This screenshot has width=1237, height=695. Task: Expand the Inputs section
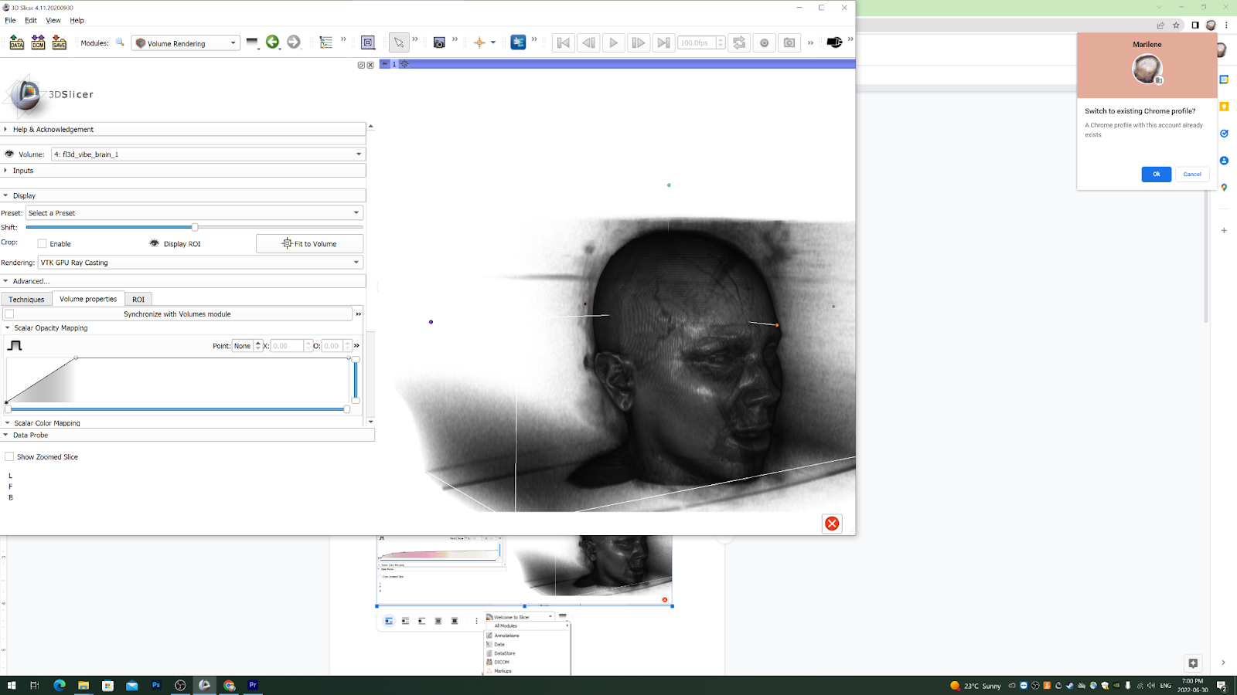tap(183, 170)
